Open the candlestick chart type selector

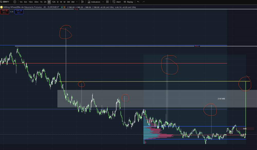pyautogui.click(x=82, y=2)
